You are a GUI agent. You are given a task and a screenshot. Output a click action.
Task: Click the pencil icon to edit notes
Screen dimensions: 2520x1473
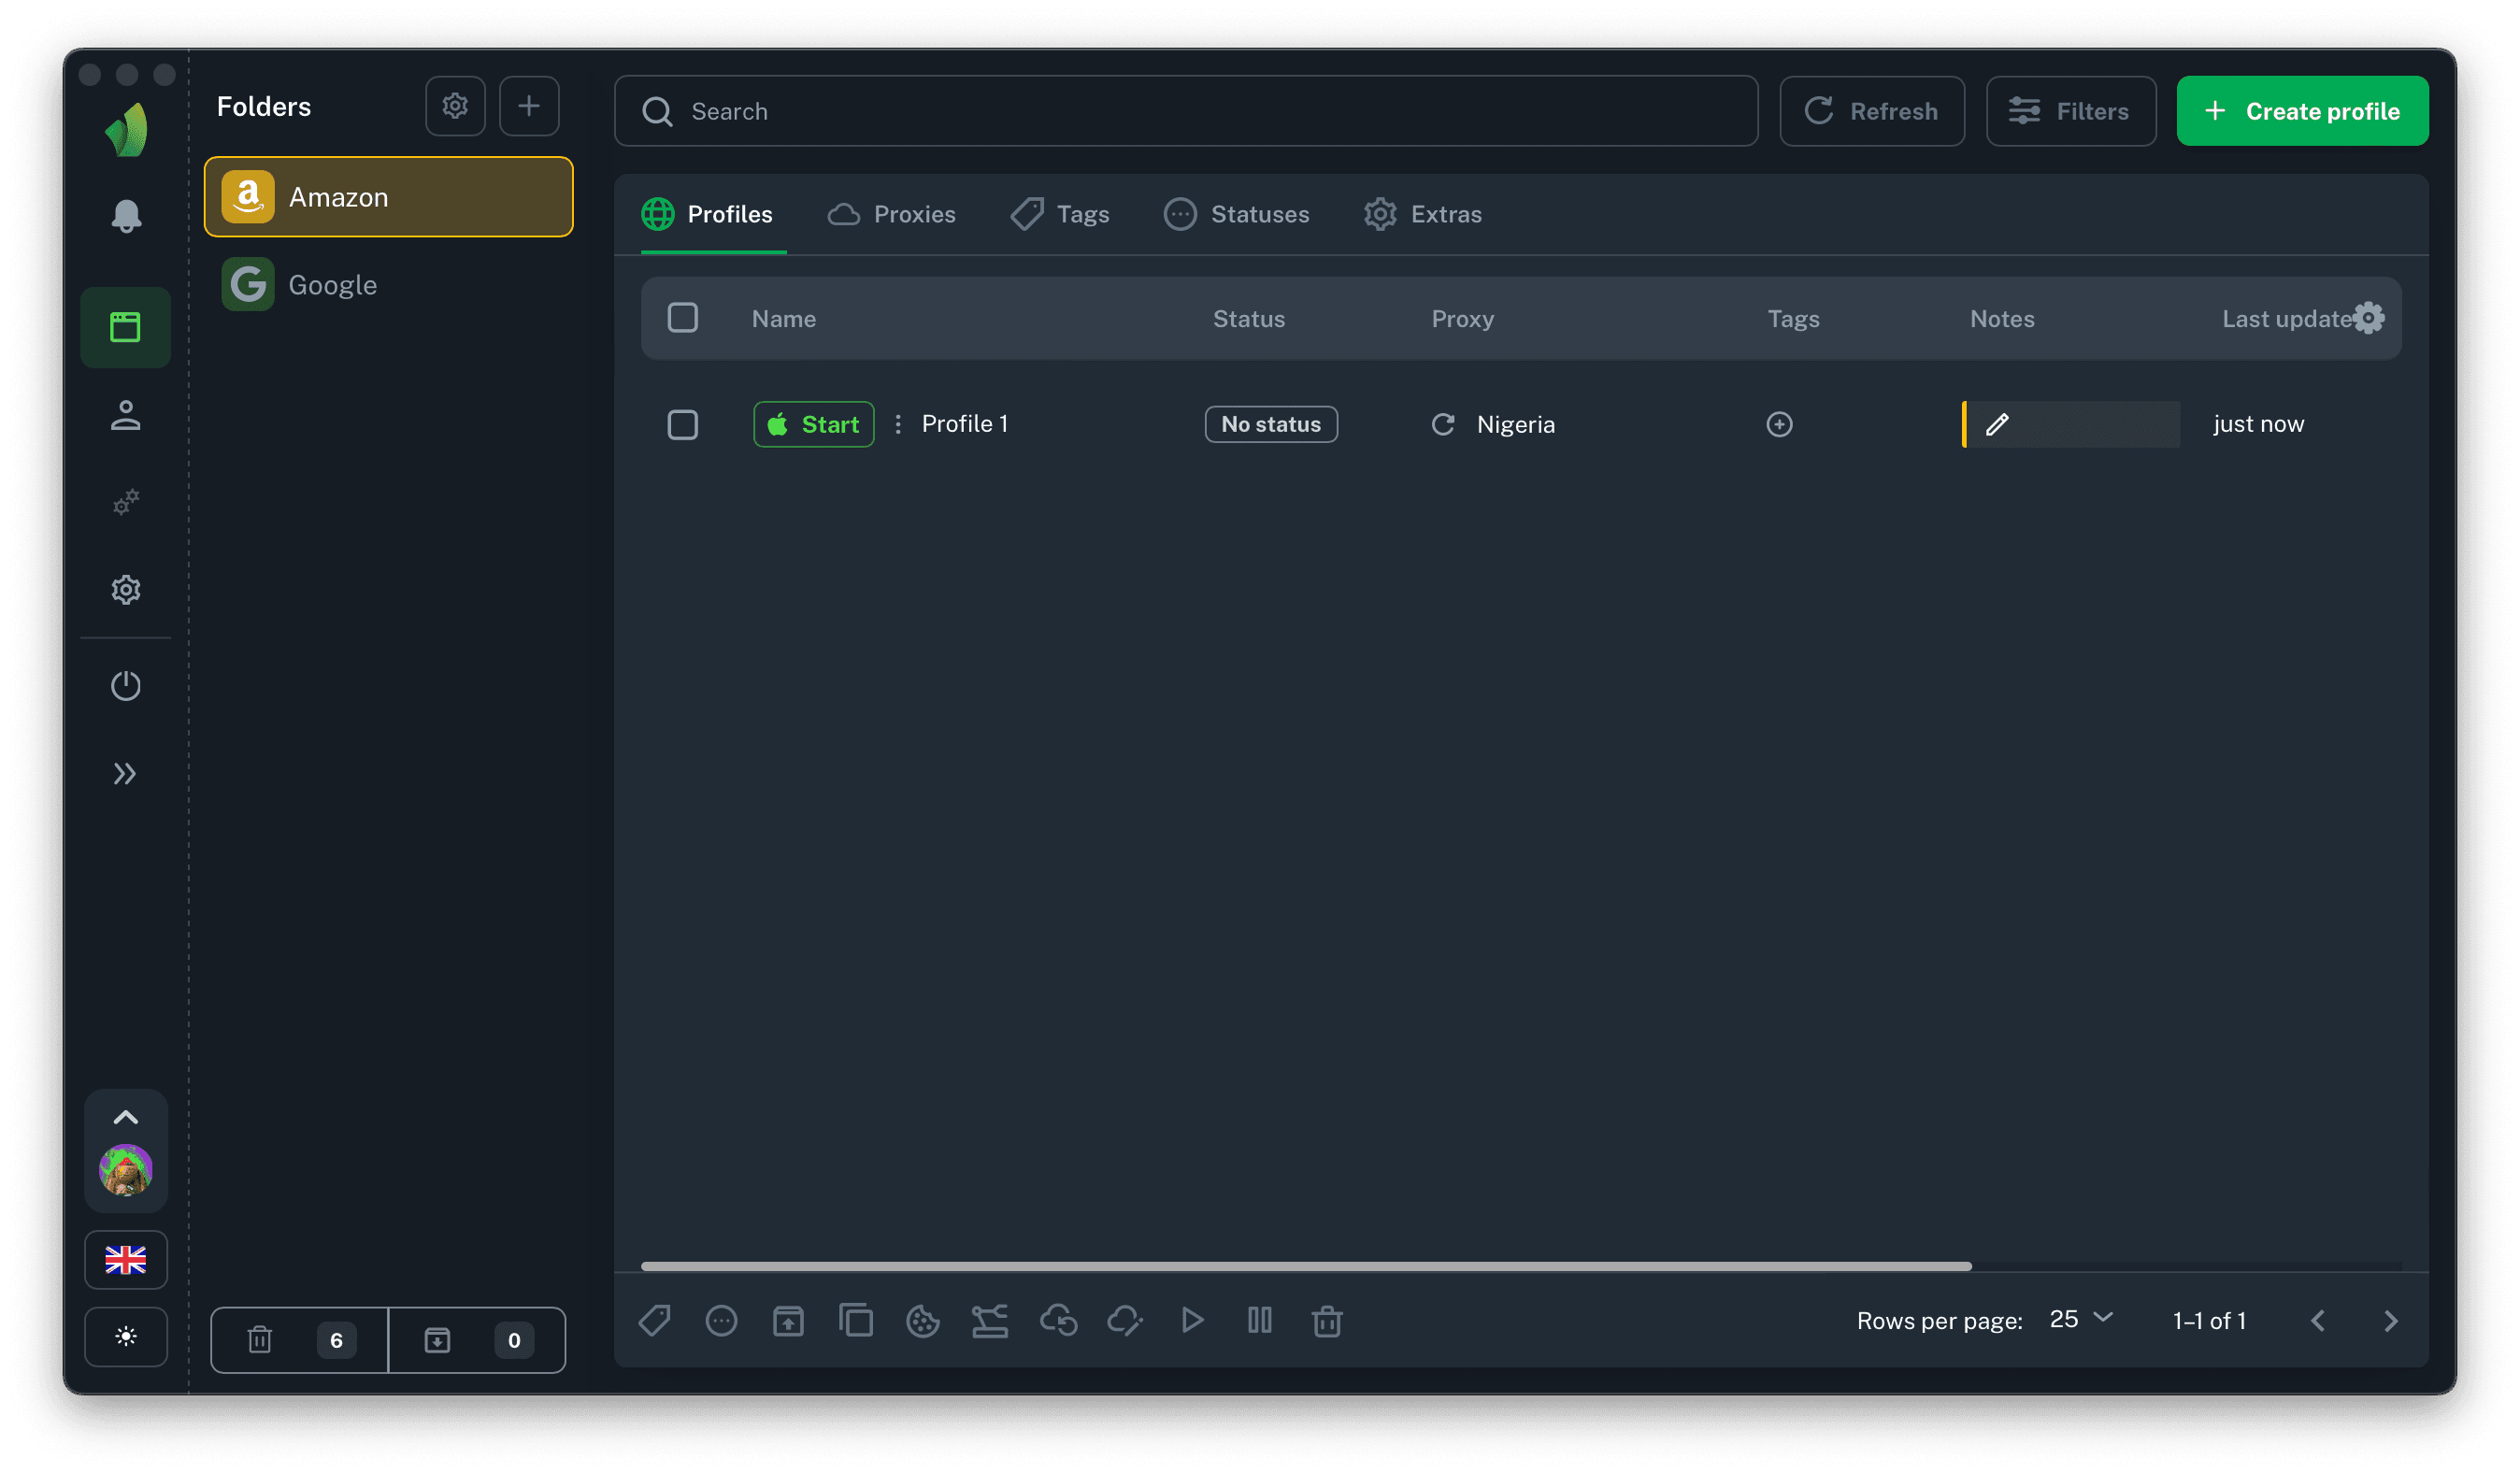tap(1997, 424)
